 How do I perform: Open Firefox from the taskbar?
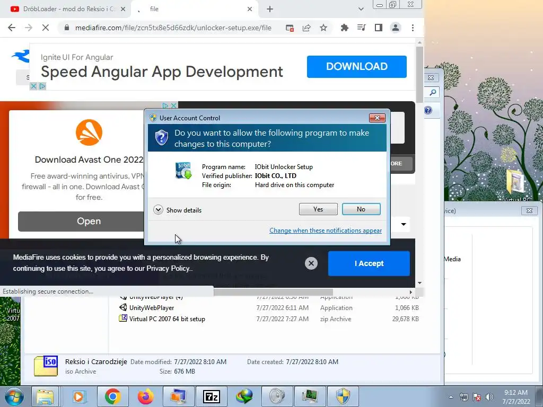pyautogui.click(x=145, y=396)
